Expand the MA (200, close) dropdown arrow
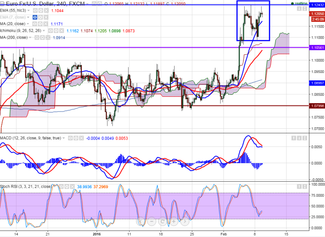The height and width of the screenshot is (237, 325). click(x=30, y=38)
